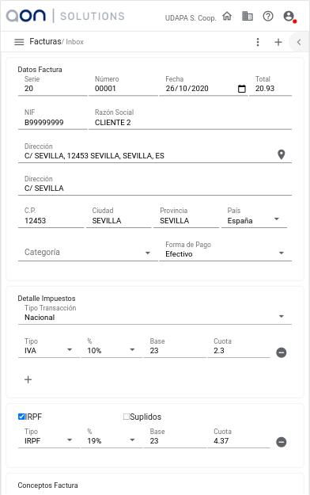This screenshot has height=495, width=310.
Task: Open help question mark icon
Action: tap(268, 16)
